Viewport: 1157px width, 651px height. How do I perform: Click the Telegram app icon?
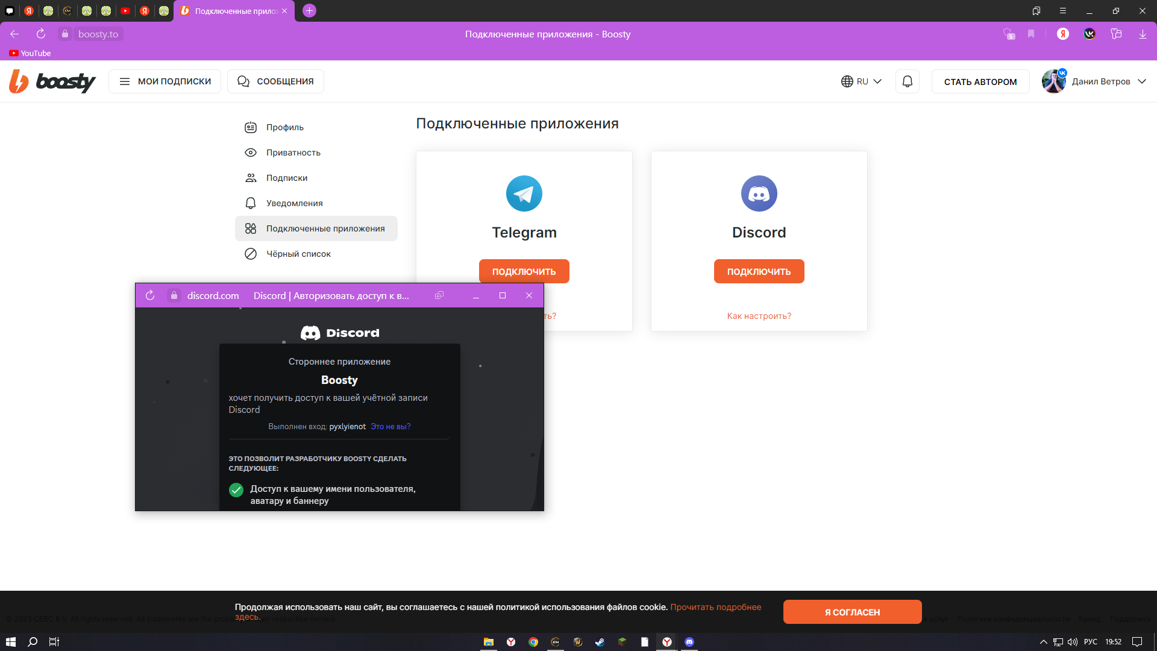point(524,193)
